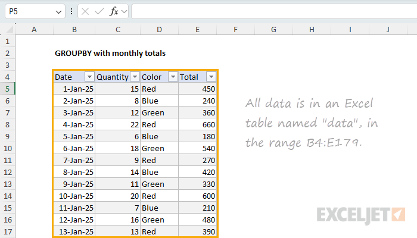Viewport: 417px width, 238px height.
Task: Click cell with date 4-Jan-25
Action: [x=74, y=124]
